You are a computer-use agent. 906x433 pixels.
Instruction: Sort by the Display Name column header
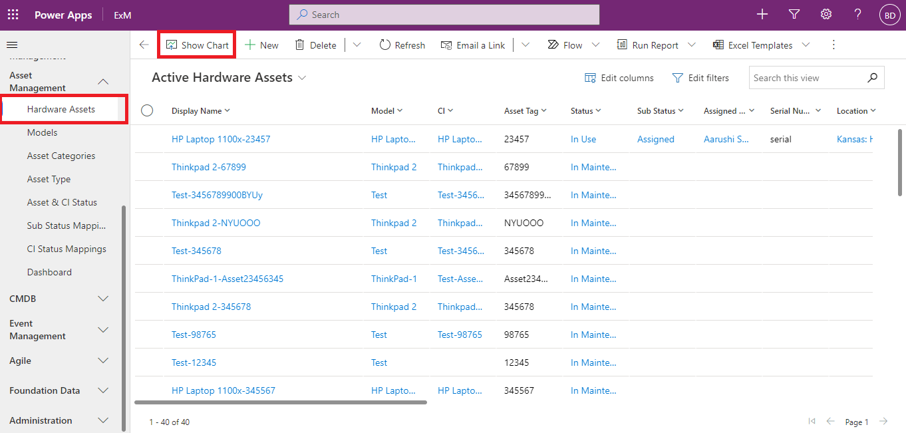point(200,111)
